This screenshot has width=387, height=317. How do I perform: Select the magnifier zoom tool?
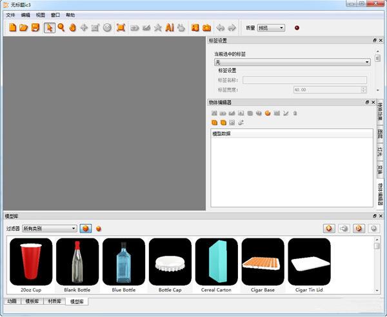[61, 28]
